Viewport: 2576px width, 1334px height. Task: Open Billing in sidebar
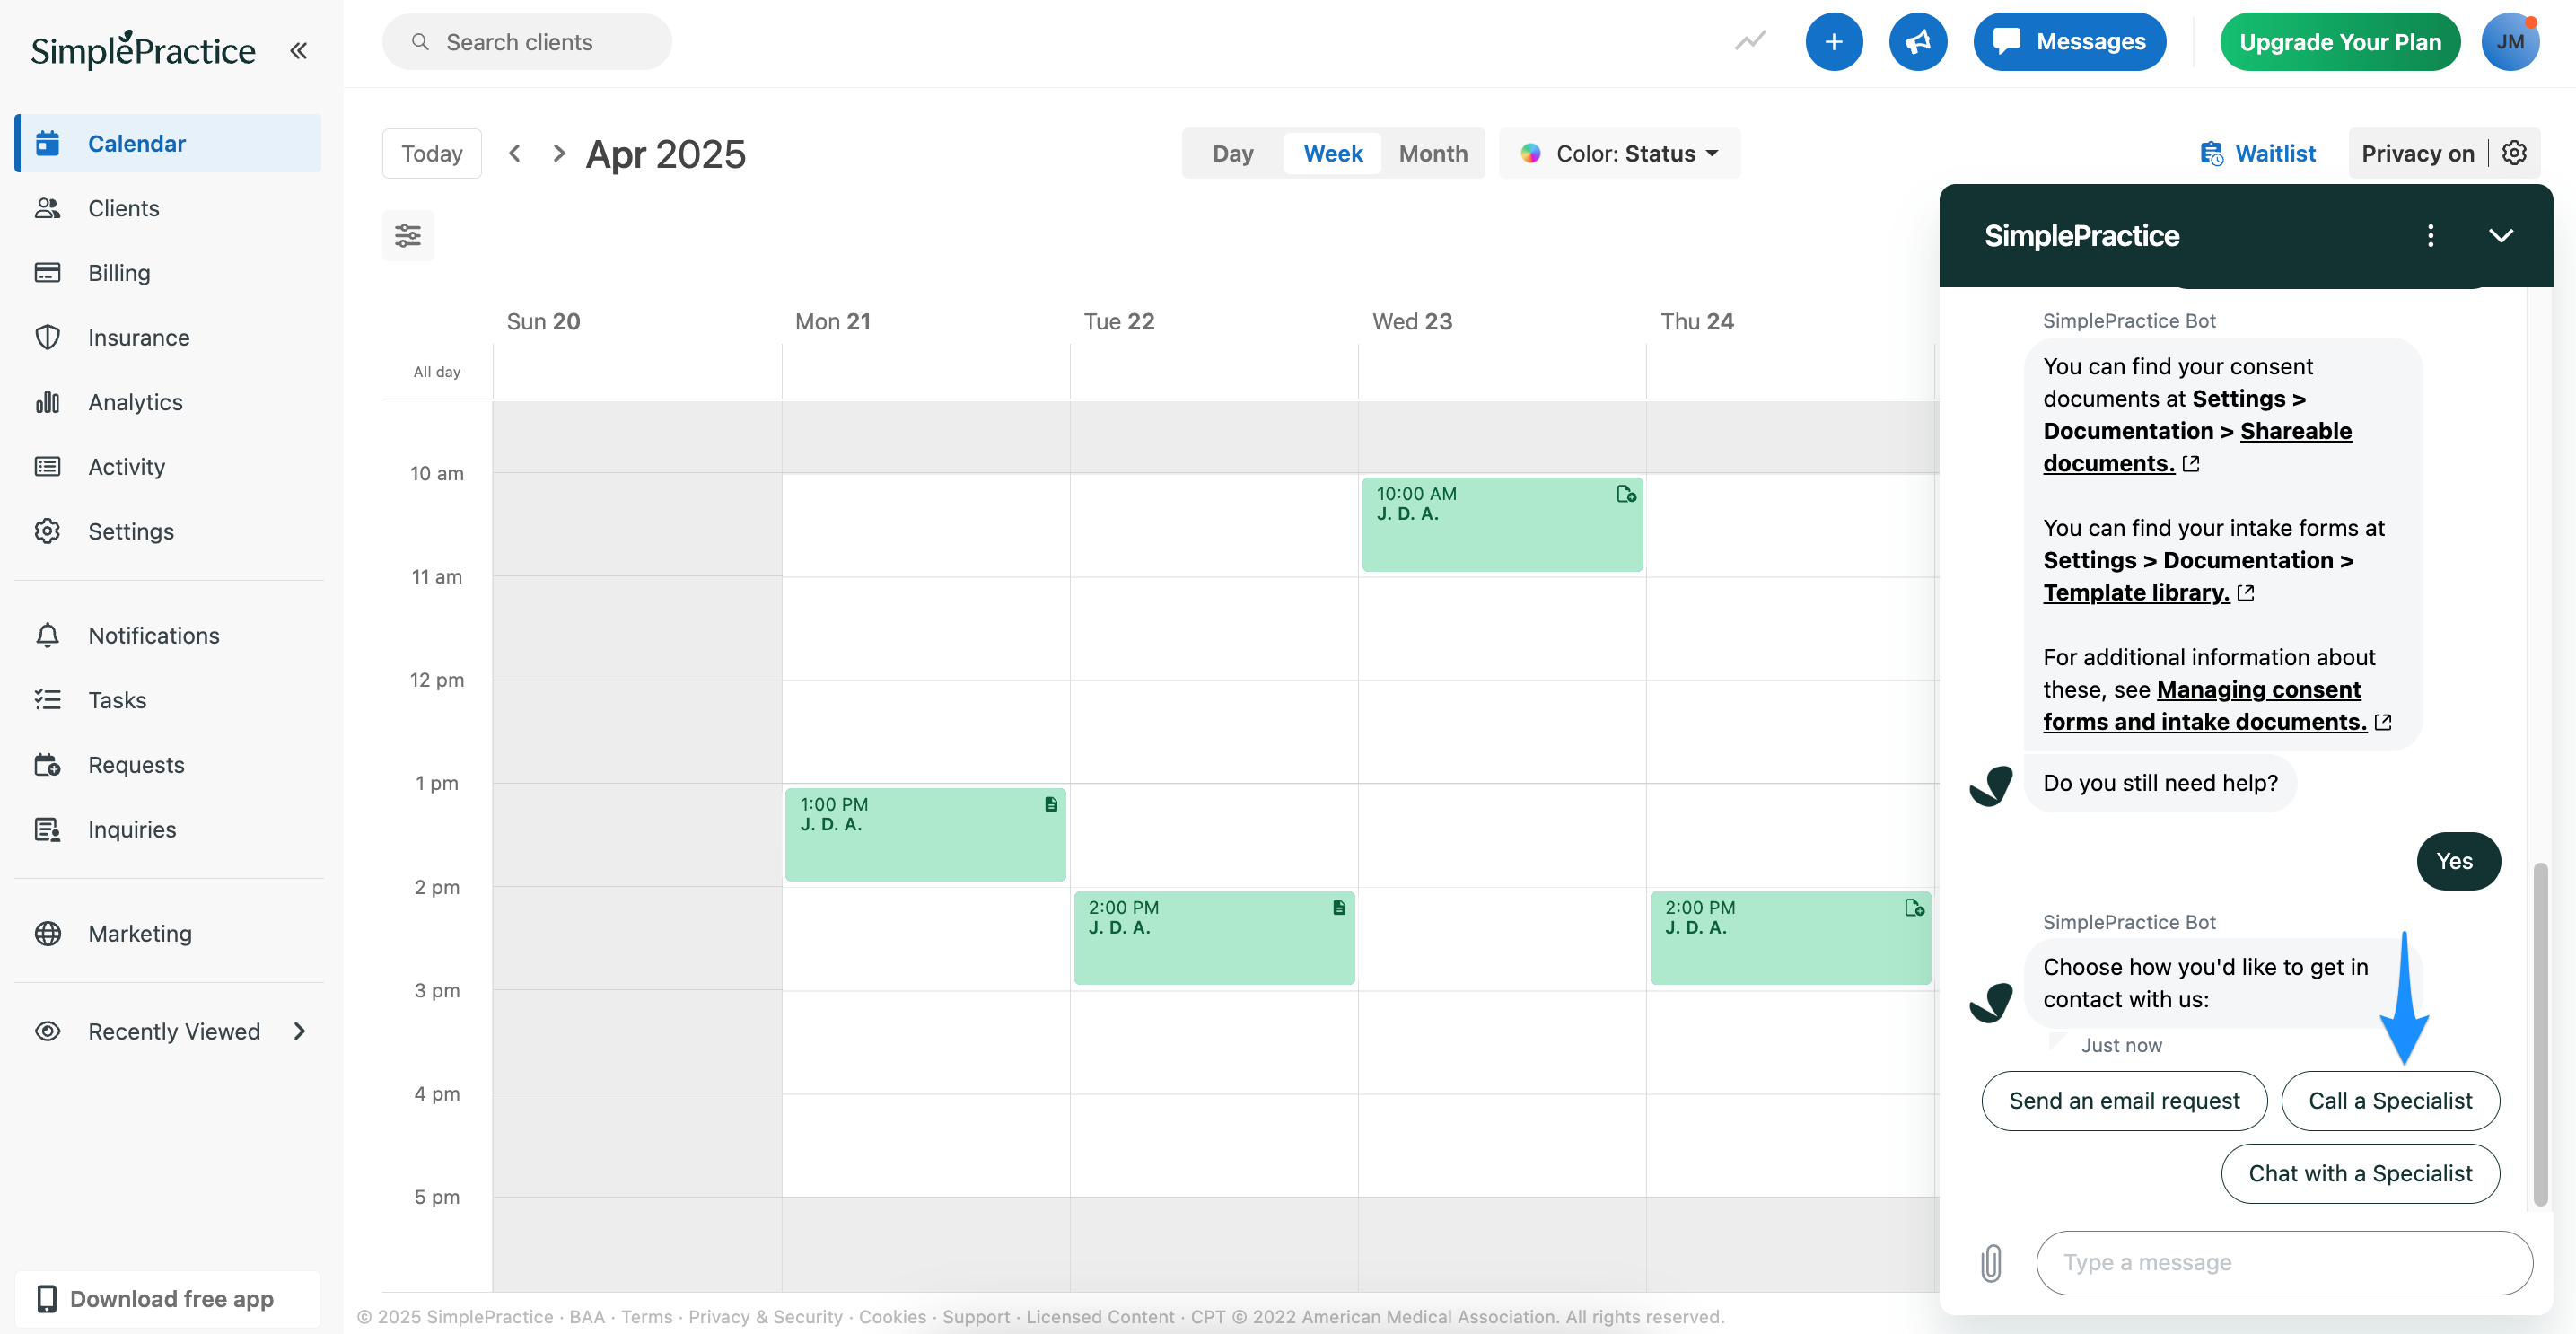(x=168, y=272)
